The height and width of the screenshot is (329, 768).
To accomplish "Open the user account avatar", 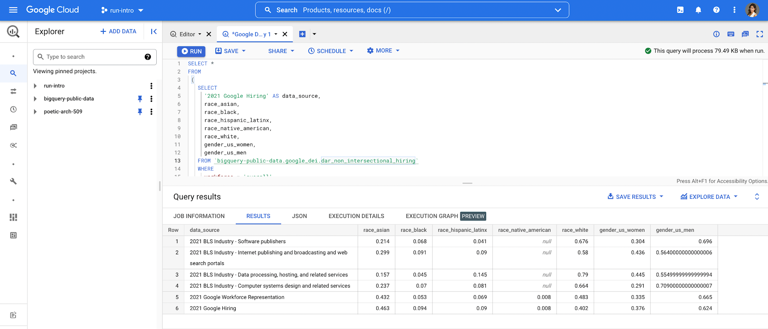I will (x=752, y=10).
